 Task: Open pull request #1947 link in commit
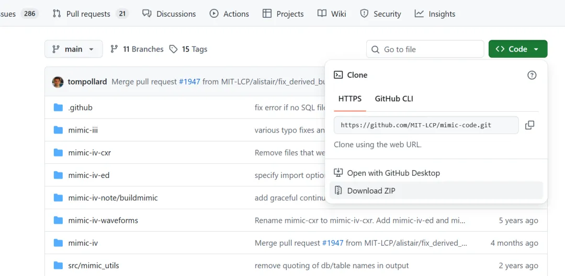point(189,82)
